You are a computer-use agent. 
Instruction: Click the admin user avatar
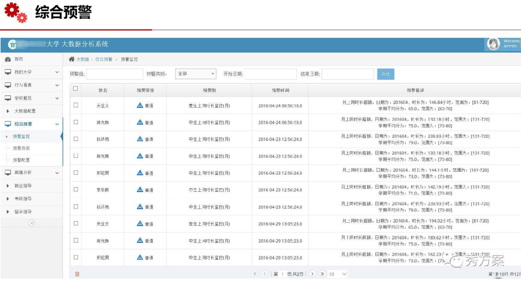pyautogui.click(x=493, y=44)
